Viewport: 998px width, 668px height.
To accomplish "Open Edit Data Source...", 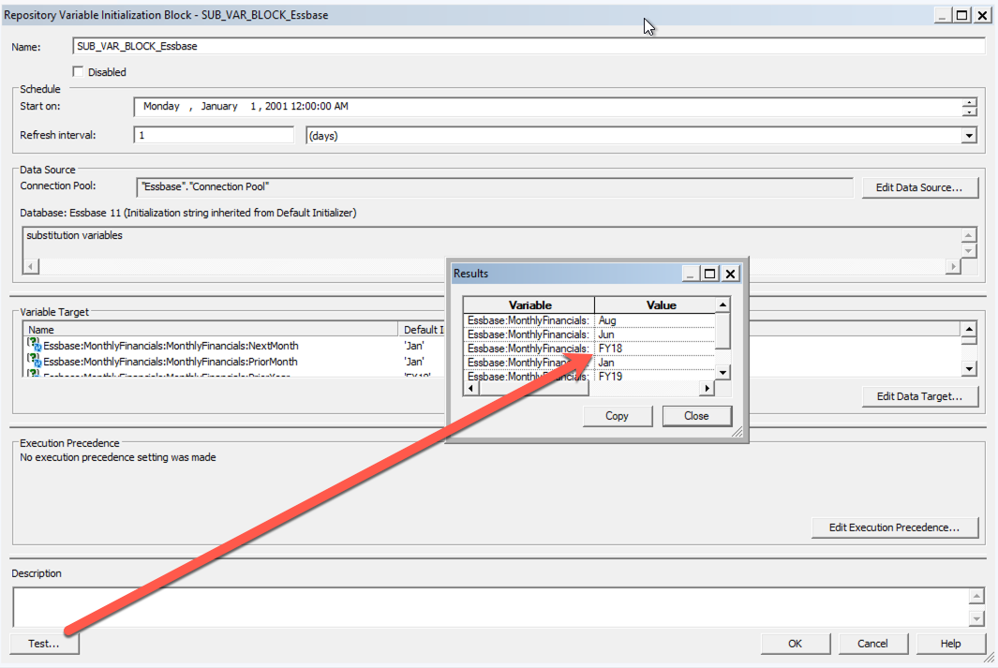I will [919, 188].
